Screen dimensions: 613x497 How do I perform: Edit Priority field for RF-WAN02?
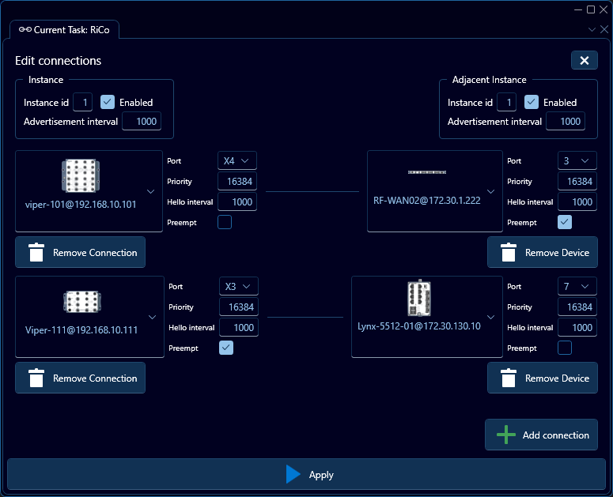pos(577,181)
